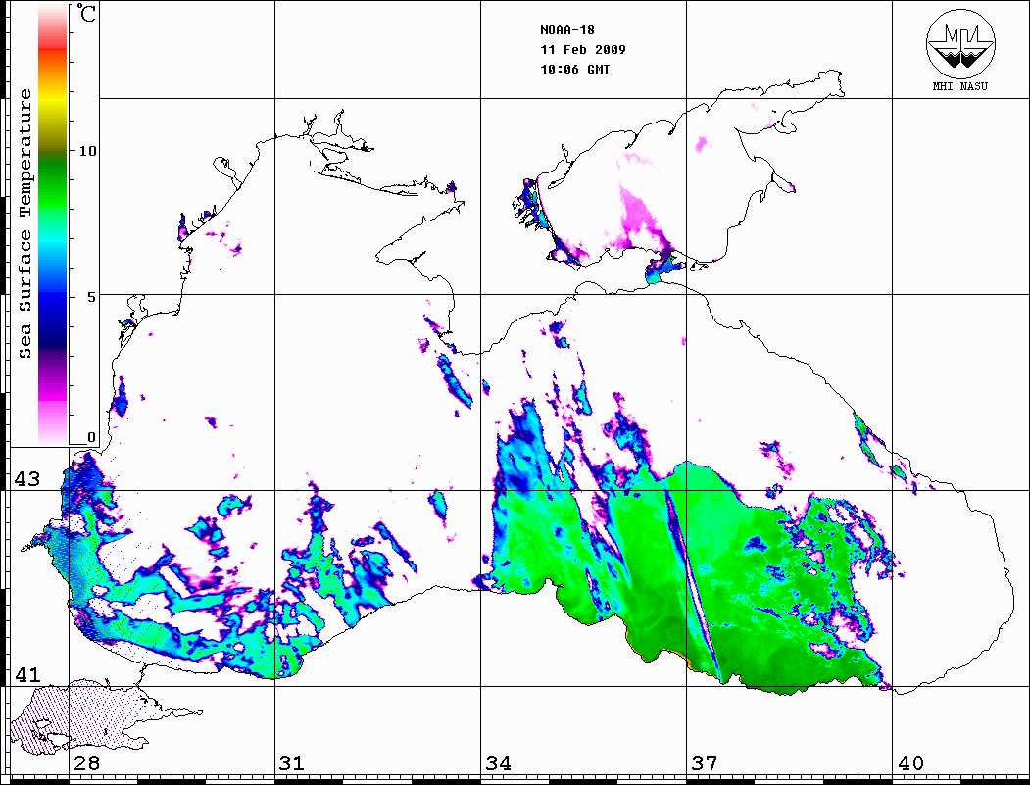This screenshot has height=785, width=1030.
Task: Select the 'NOAA-18' satellite label
Action: click(x=566, y=30)
